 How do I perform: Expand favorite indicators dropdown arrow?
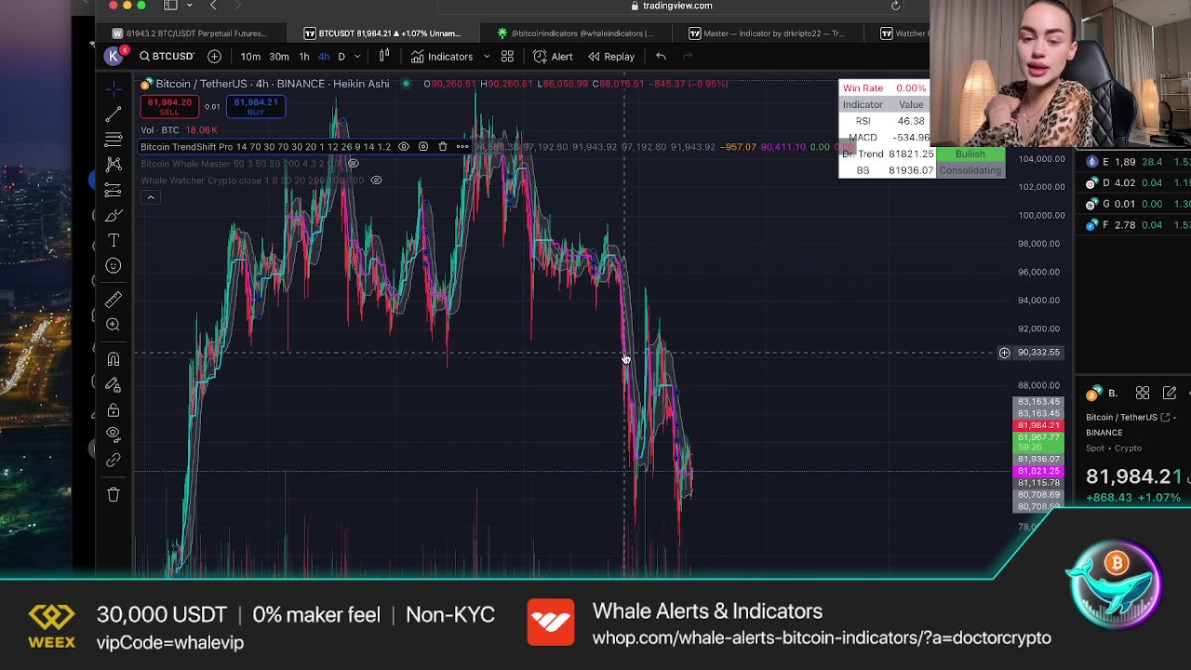[486, 57]
